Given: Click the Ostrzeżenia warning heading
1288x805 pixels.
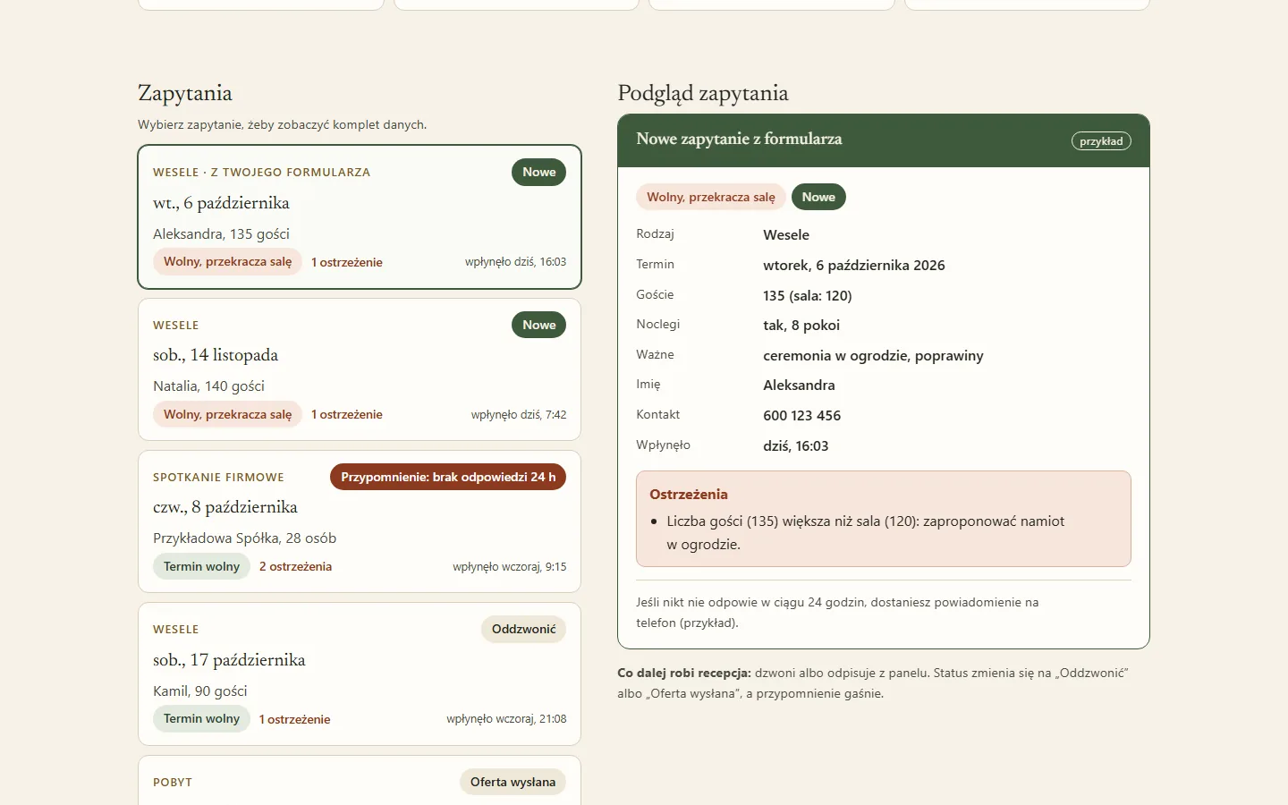Looking at the screenshot, I should [x=689, y=494].
